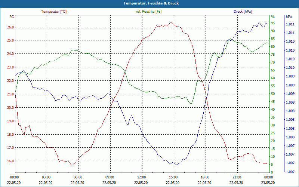Click the time axis label "06:00"
The image size is (299, 187).
point(78,177)
